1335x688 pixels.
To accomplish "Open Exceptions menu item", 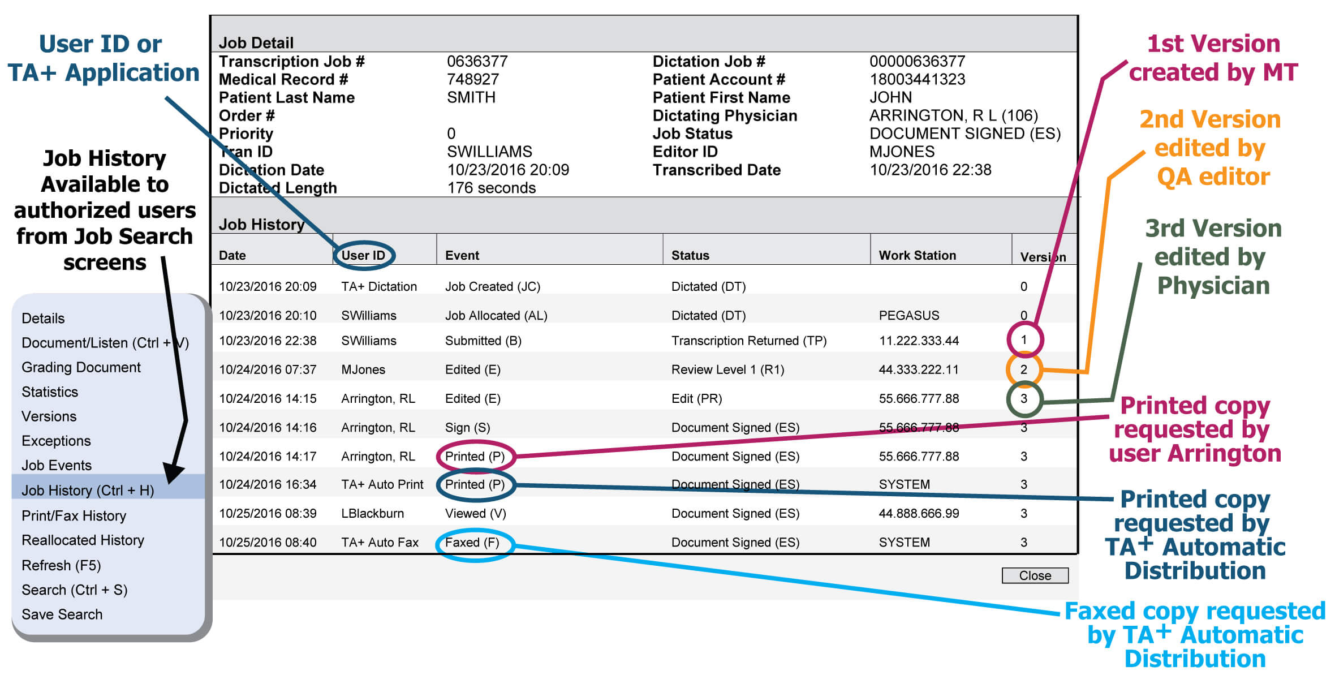I will [x=56, y=441].
